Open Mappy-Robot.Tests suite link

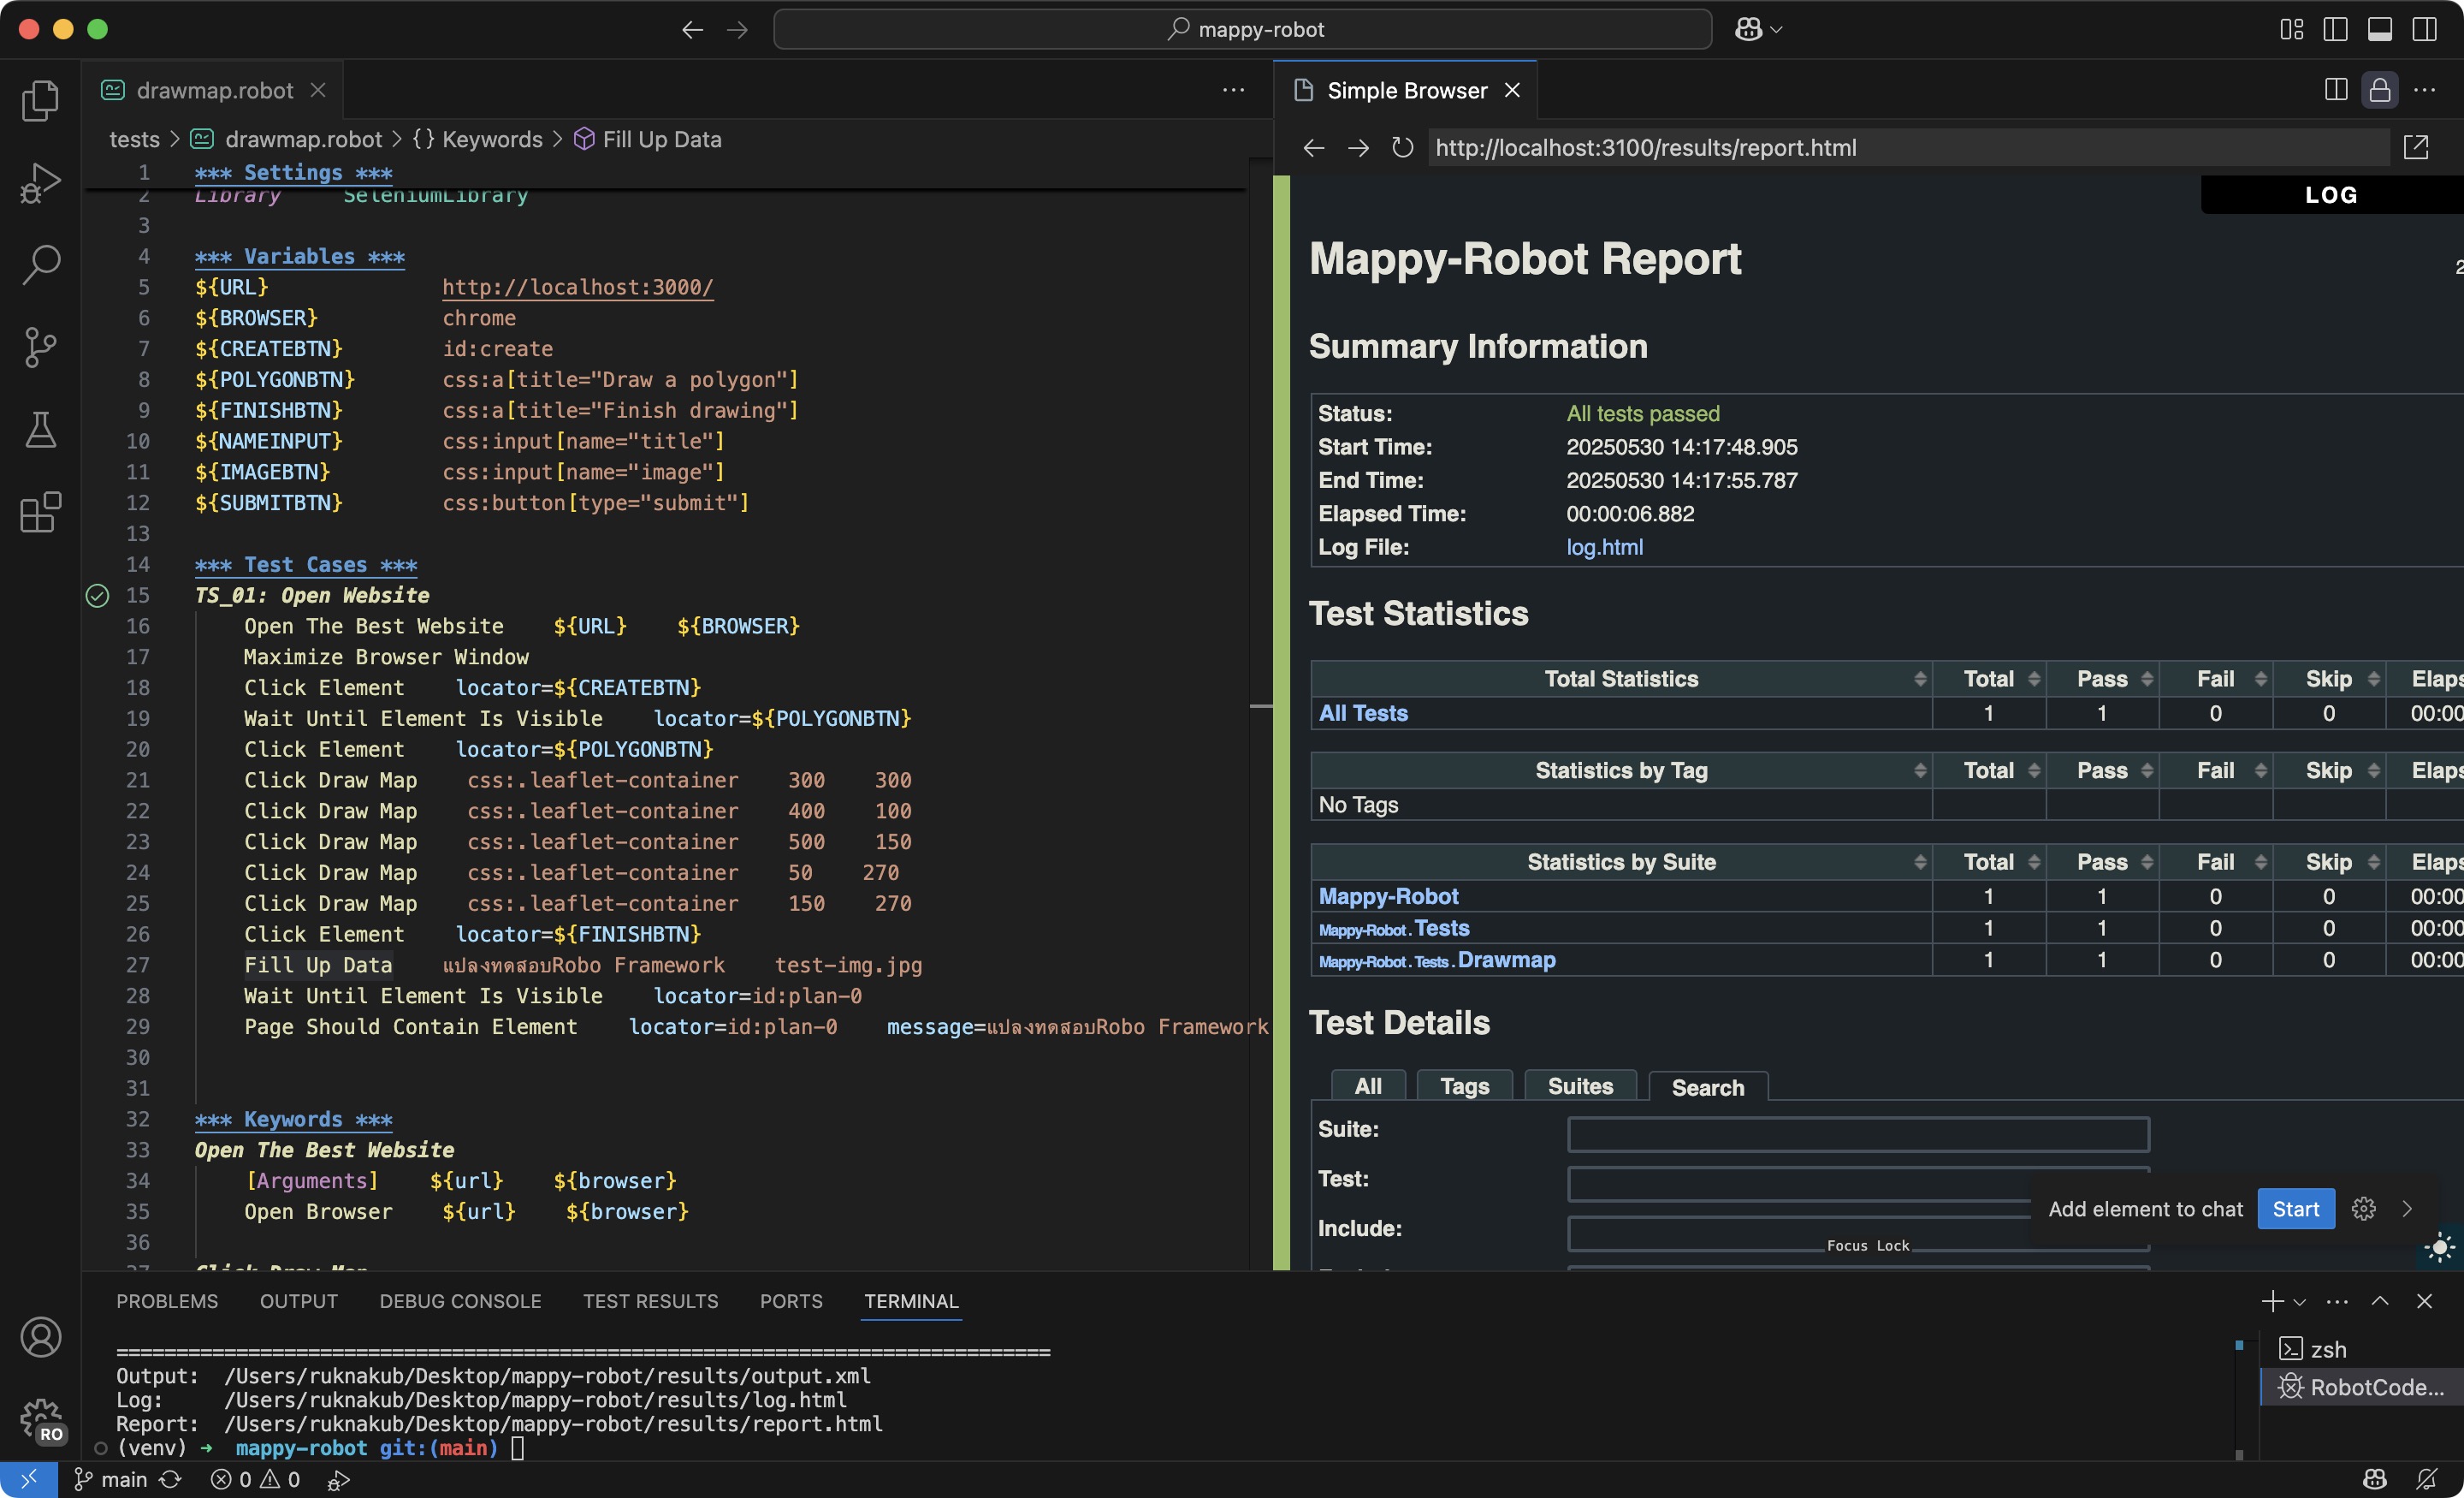coord(1394,929)
